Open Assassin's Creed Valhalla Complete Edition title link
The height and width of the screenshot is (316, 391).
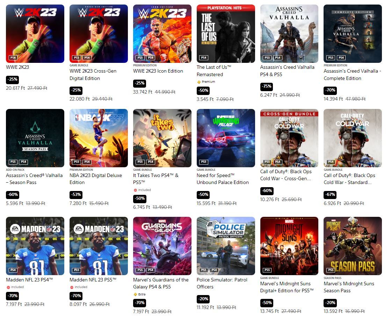pos(352,74)
